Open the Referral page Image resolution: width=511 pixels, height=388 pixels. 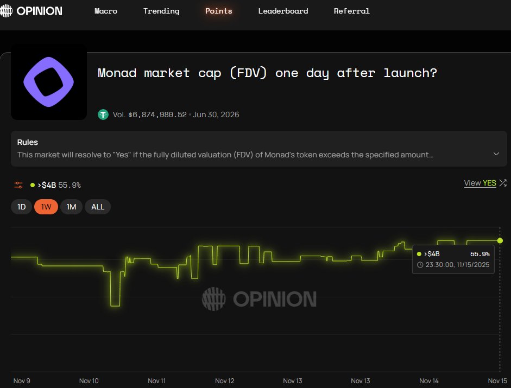[351, 11]
